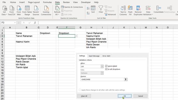Select row 10 header
The height and width of the screenshot is (100, 178).
tap(2, 56)
